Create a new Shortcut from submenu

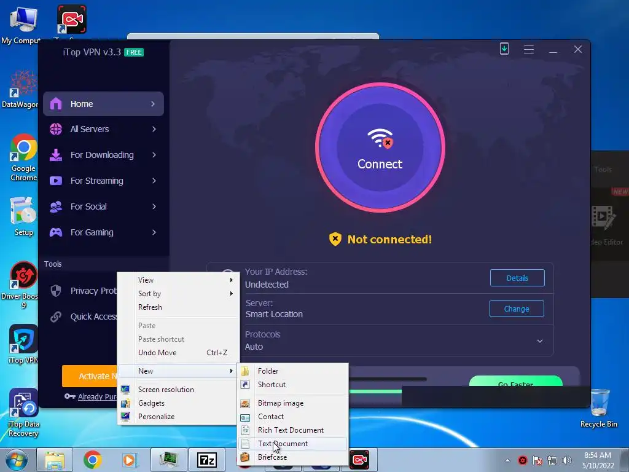(293, 385)
